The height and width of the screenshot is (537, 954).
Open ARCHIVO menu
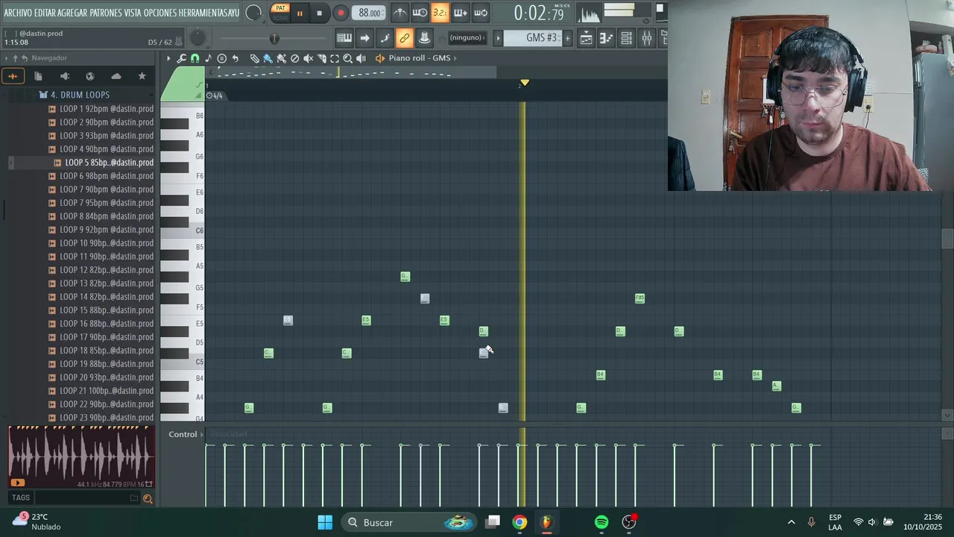click(x=18, y=13)
